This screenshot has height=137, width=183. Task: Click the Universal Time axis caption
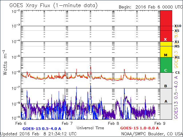[90, 128]
